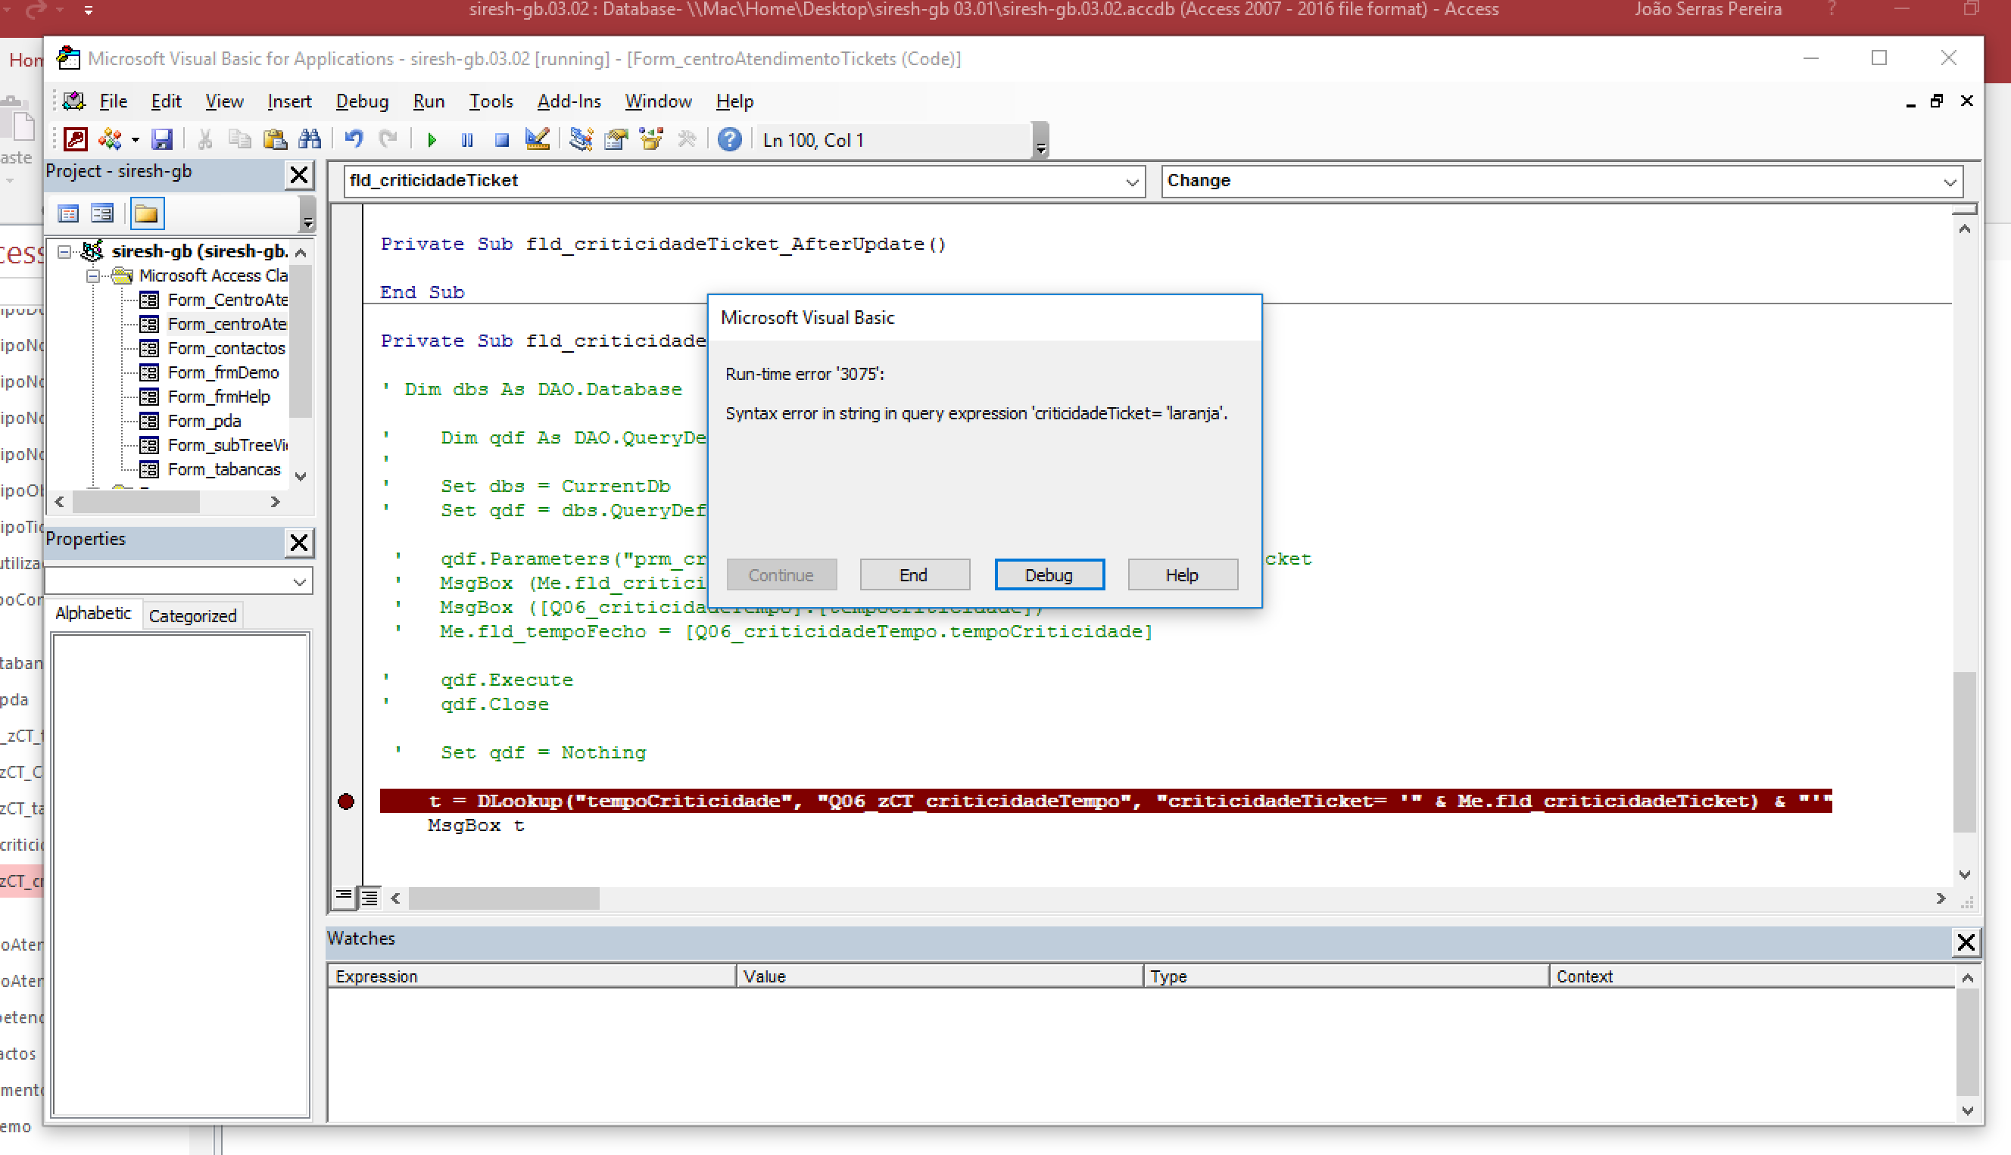Click the View Code icon in the Project pane
2011x1155 pixels.
68,213
